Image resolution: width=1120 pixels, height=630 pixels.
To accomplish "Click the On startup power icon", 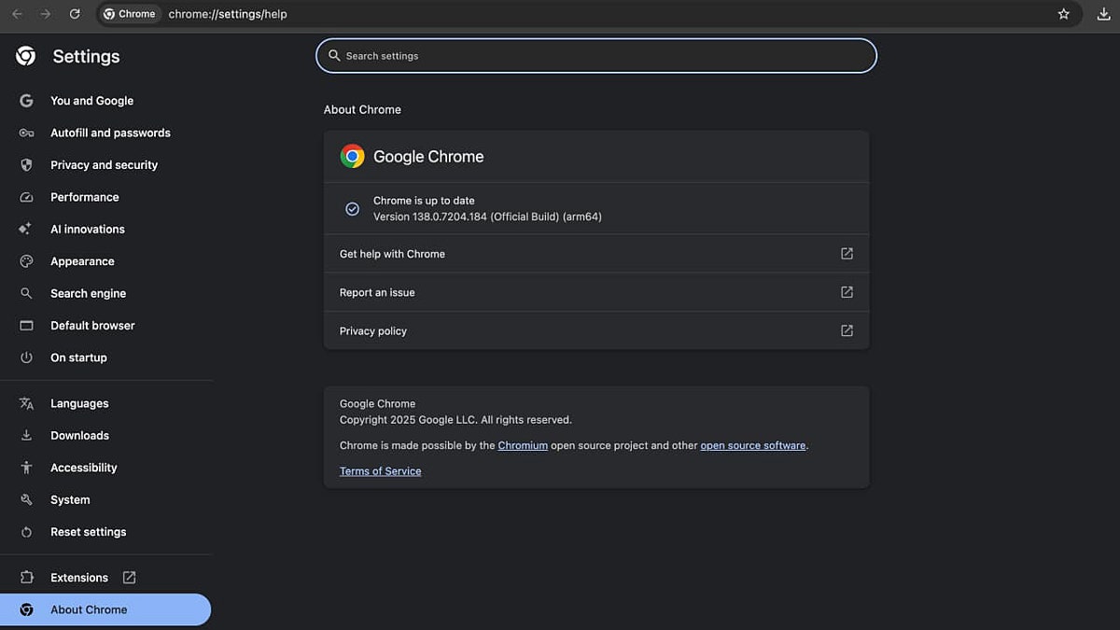I will 26,357.
